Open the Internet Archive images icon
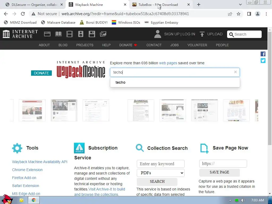 [x=103, y=34]
